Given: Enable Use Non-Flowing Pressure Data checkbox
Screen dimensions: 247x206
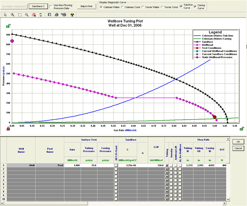Looking at the screenshot, I should tap(51, 6).
